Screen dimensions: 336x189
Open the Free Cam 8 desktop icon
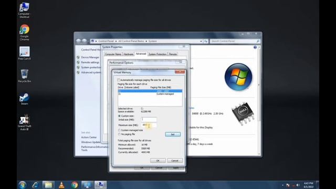24,53
